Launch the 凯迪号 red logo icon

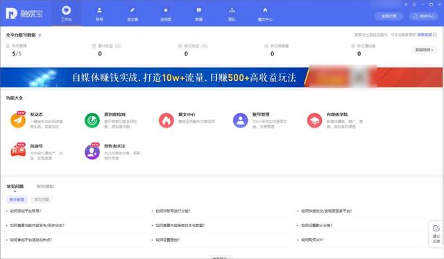coord(18,152)
